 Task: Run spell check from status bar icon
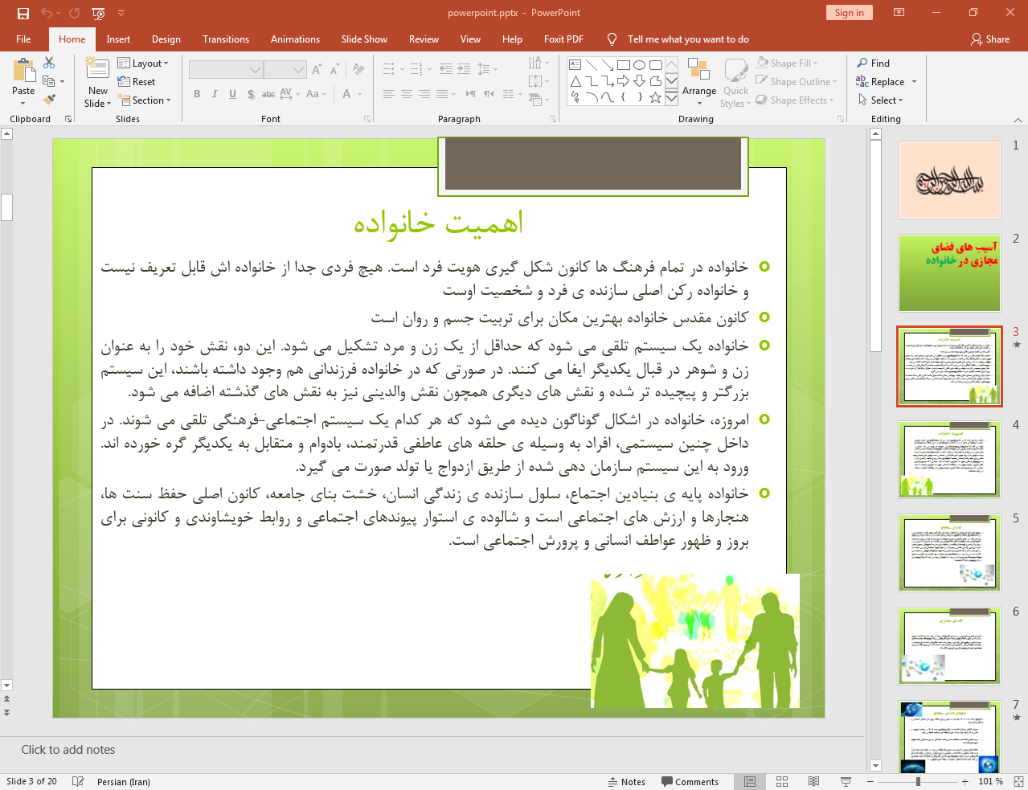(x=78, y=781)
